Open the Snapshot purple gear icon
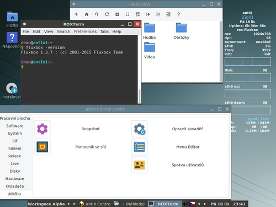 click(x=43, y=129)
